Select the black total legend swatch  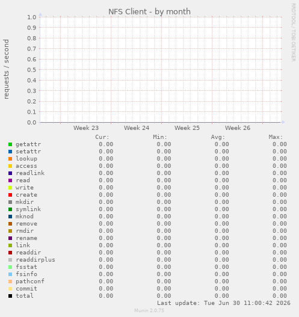click(x=10, y=296)
